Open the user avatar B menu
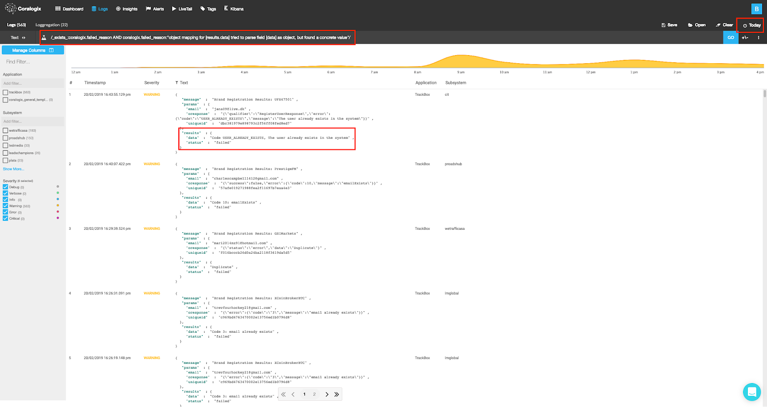767x407 pixels. pyautogui.click(x=756, y=9)
